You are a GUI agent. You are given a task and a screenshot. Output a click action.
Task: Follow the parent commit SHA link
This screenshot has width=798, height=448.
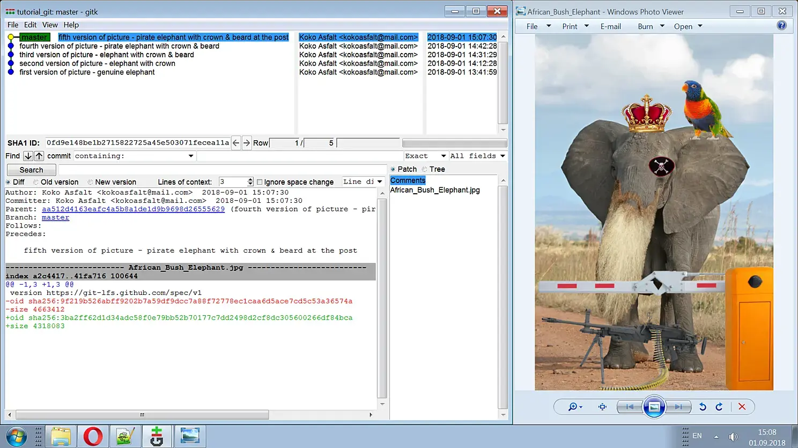(133, 209)
